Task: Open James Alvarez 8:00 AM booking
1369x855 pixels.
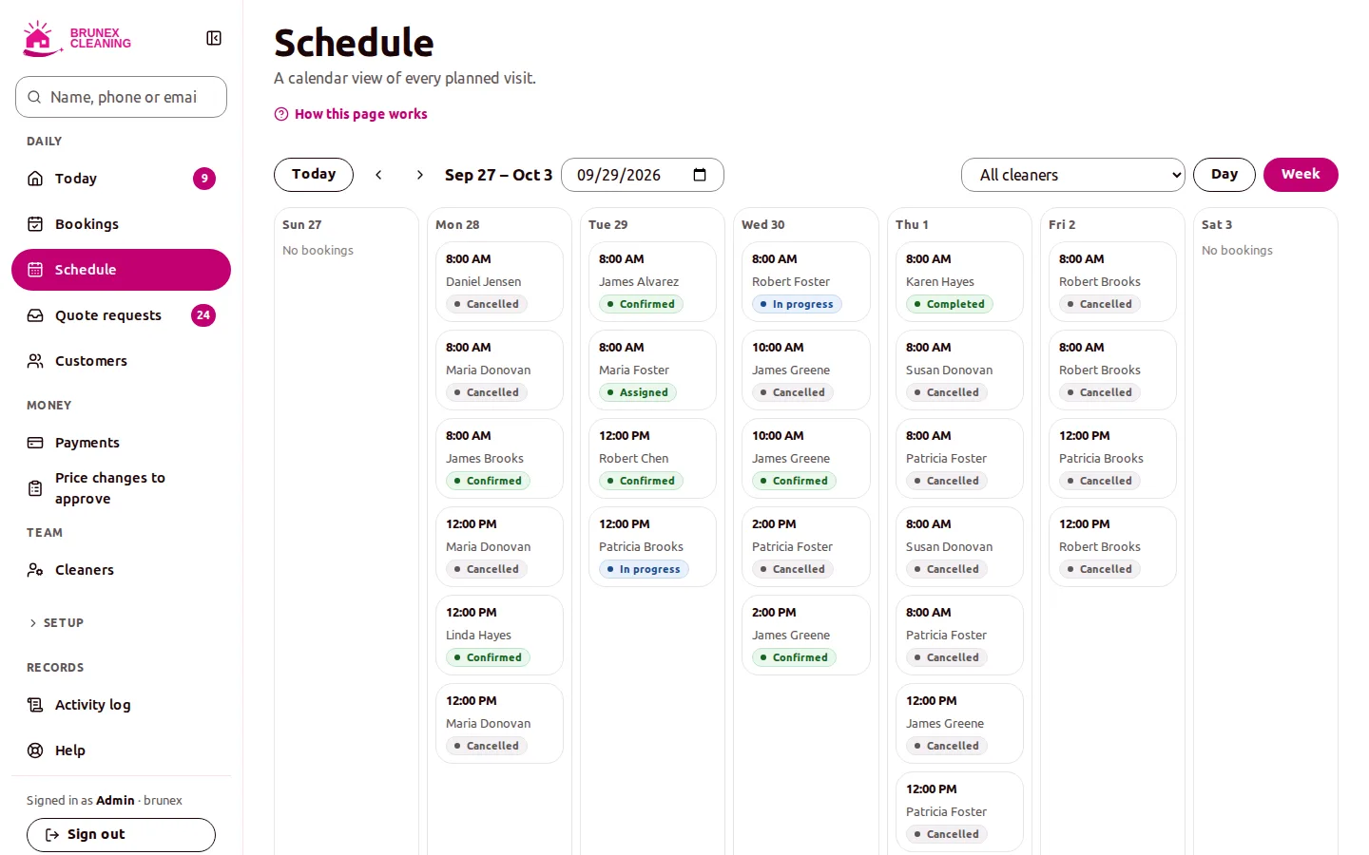Action: (x=652, y=281)
